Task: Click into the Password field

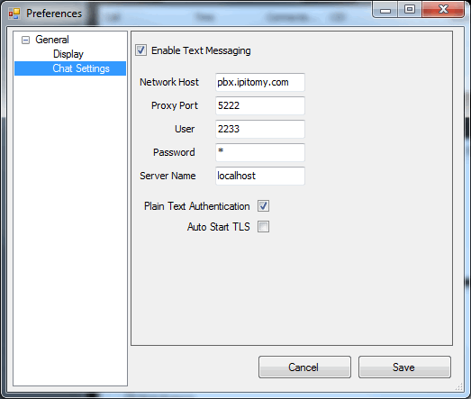Action: pos(260,152)
